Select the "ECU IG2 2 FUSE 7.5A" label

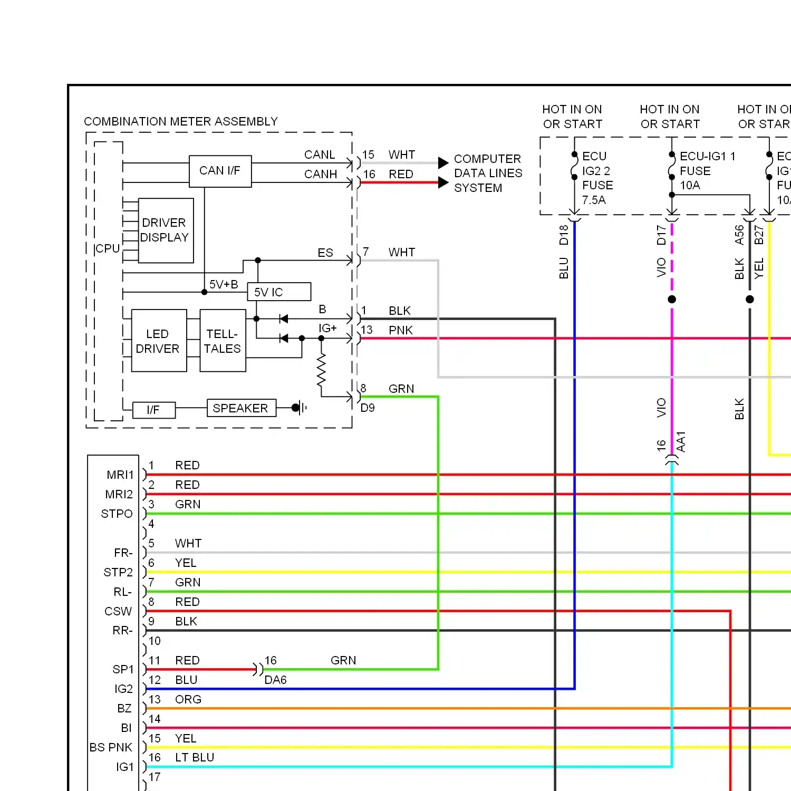pyautogui.click(x=597, y=178)
